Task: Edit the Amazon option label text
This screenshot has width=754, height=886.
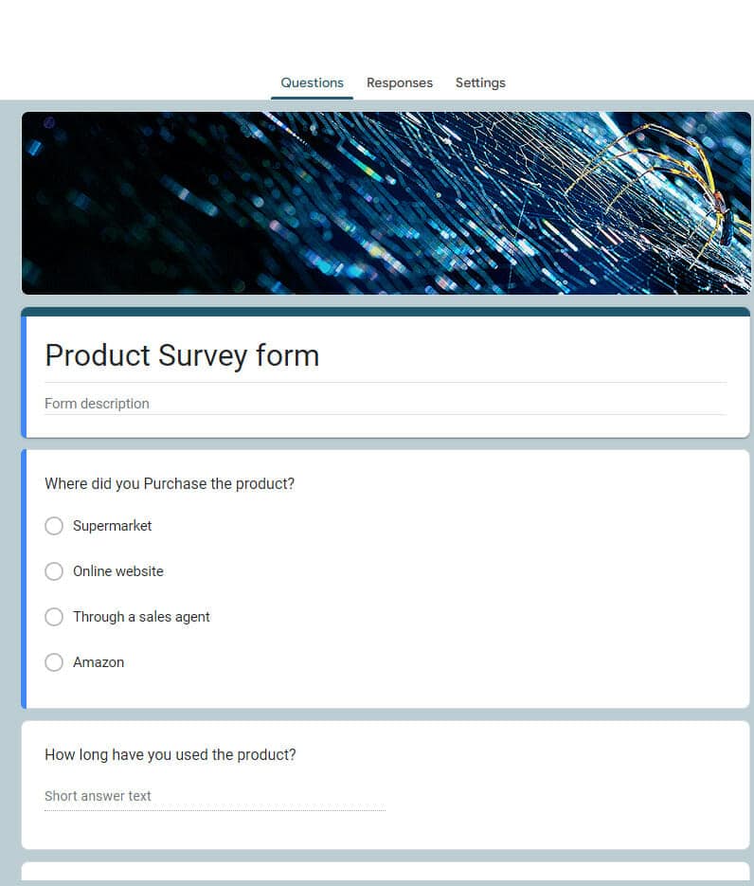Action: (x=99, y=662)
